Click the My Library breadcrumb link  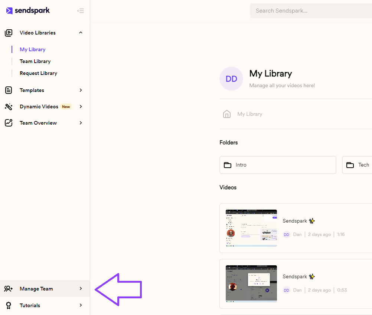(250, 114)
